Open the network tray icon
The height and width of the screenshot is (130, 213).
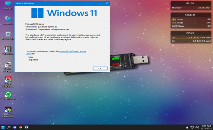pyautogui.click(x=192, y=127)
